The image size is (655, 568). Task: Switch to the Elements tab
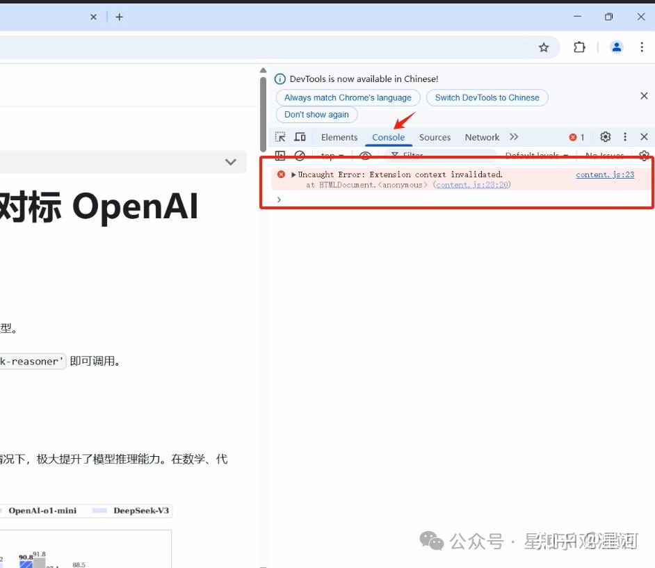coord(339,138)
